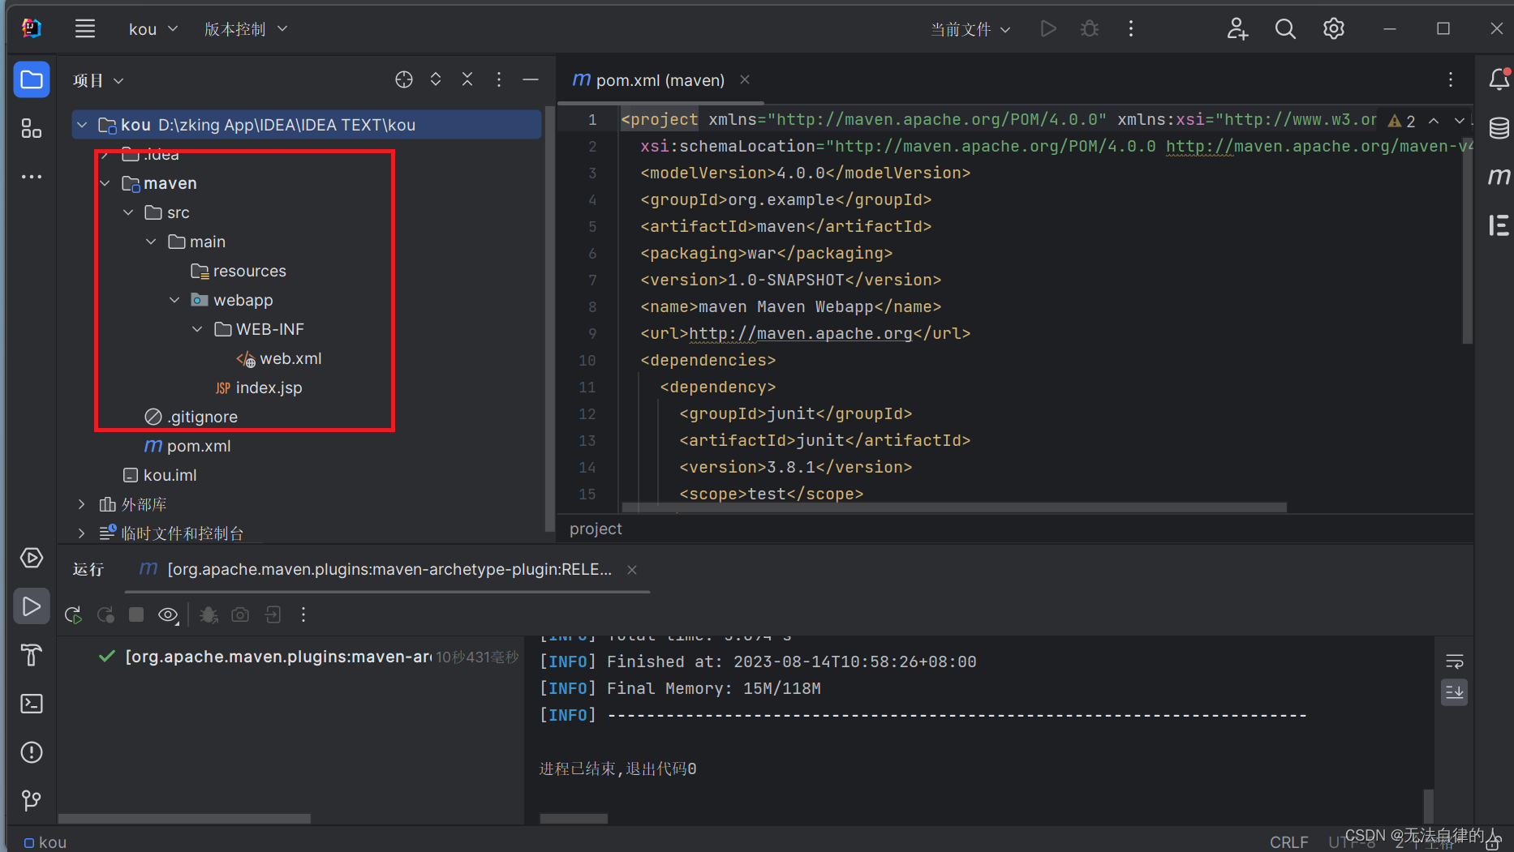This screenshot has height=852, width=1514.
Task: Open the Structure panel on the right edge
Action: [x=1499, y=226]
